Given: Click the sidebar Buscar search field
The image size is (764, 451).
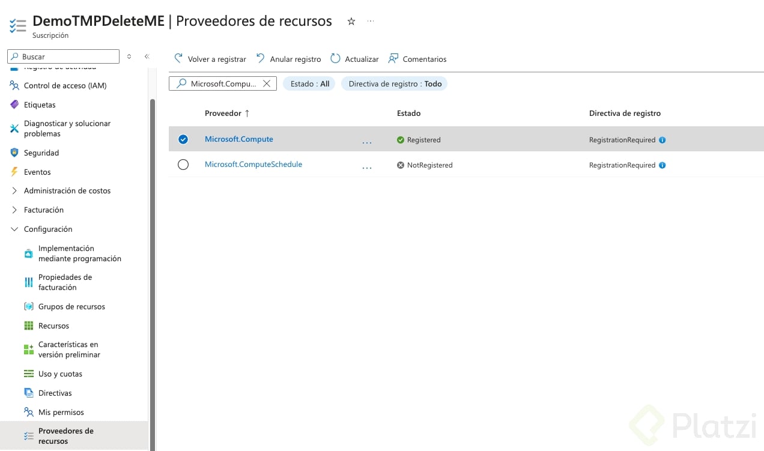Looking at the screenshot, I should point(63,56).
